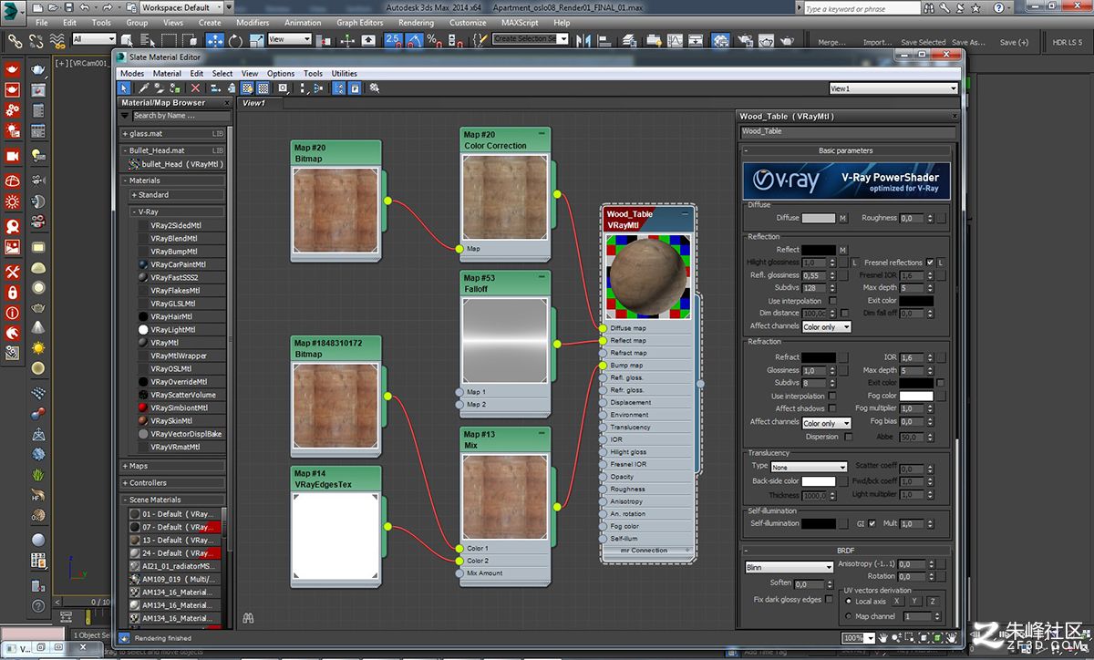Screen dimensions: 1094x660
Task: Click the Select and Rotate tool
Action: click(x=235, y=40)
